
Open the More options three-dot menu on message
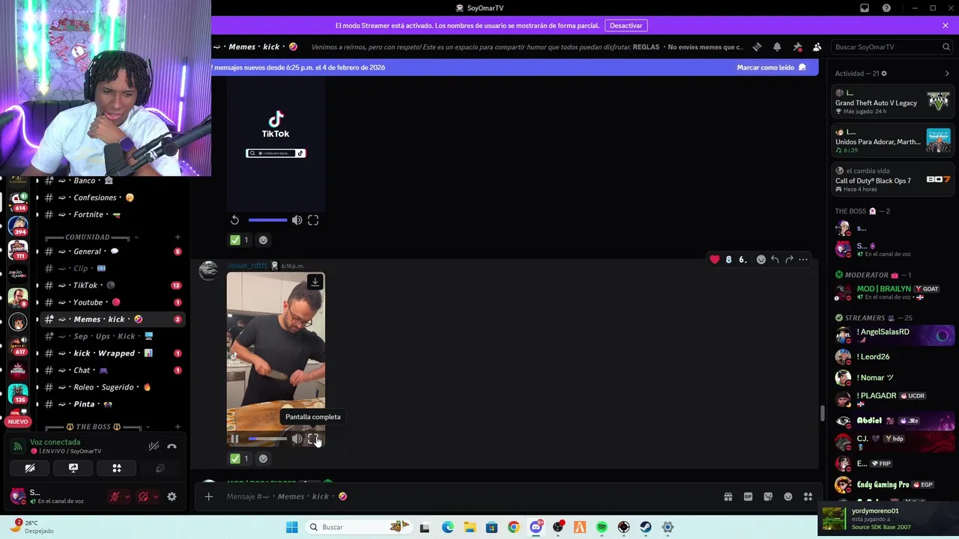click(803, 260)
